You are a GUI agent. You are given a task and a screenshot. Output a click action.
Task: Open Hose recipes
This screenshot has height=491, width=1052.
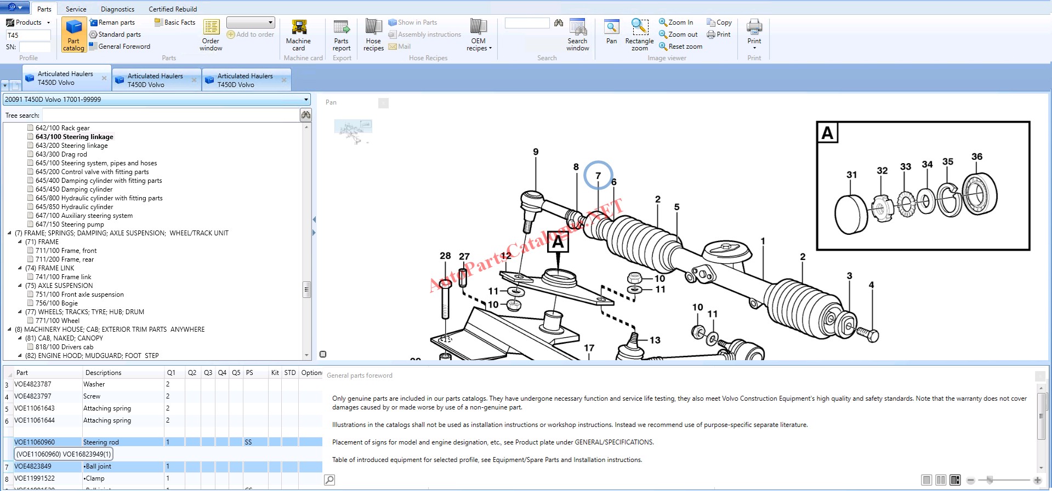pyautogui.click(x=373, y=35)
